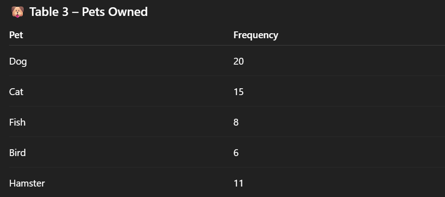
Task: Click the frequency value 15 for Cat
Action: tap(238, 92)
